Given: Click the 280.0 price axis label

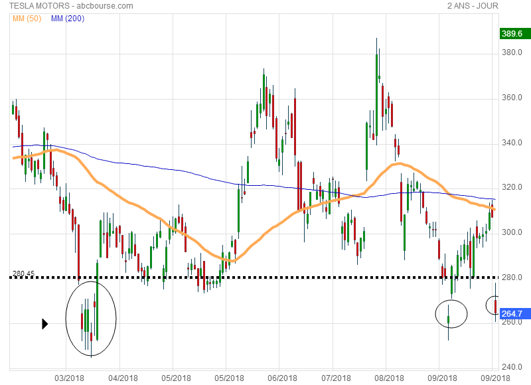Looking at the screenshot, I should [x=512, y=277].
